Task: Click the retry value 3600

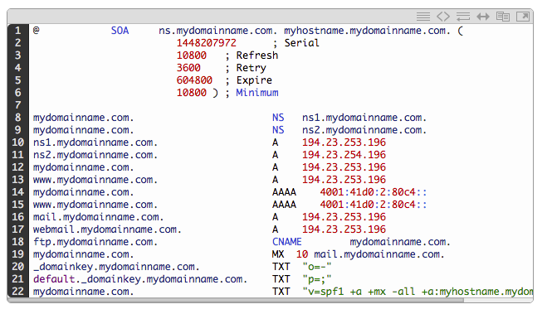Action: tap(188, 68)
